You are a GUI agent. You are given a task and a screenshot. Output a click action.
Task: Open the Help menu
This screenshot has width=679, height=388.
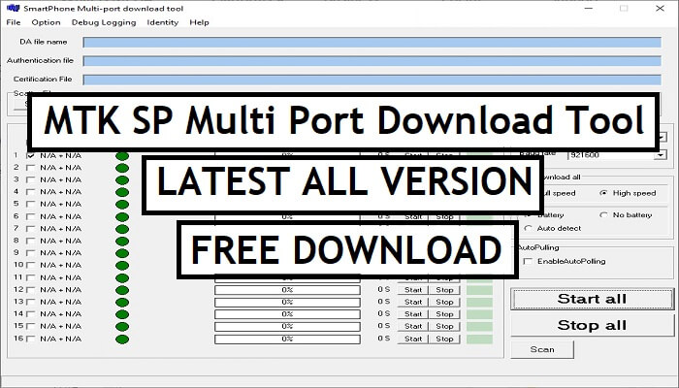199,22
